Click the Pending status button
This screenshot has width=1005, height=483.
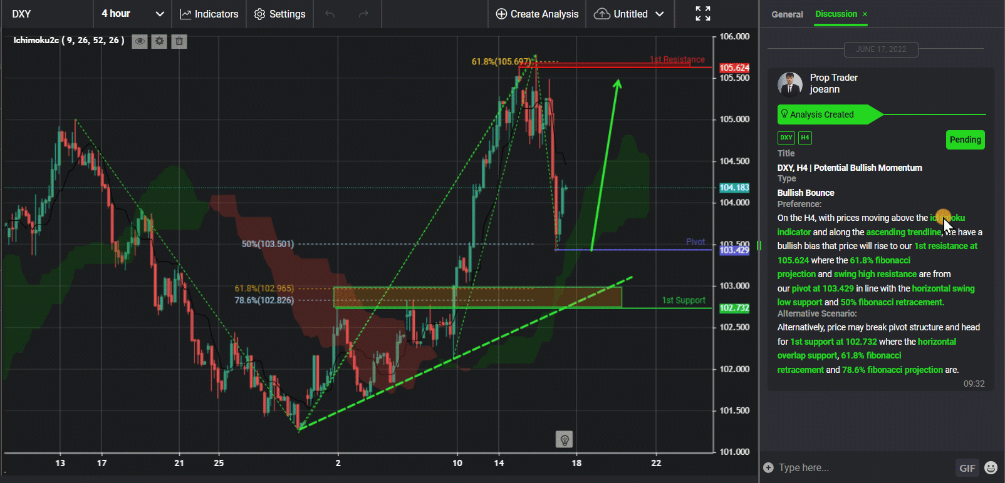965,140
